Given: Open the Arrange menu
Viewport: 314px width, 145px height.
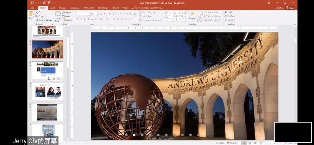Looking at the screenshot, I should [x=192, y=16].
